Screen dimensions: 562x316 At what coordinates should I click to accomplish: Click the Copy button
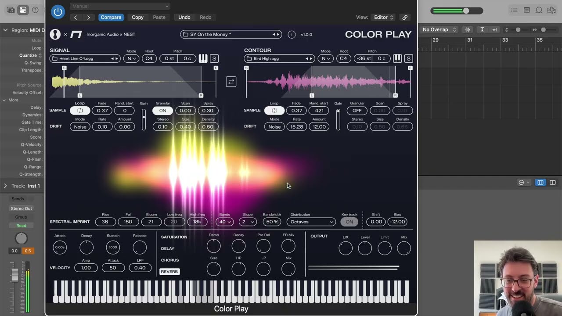pyautogui.click(x=137, y=18)
